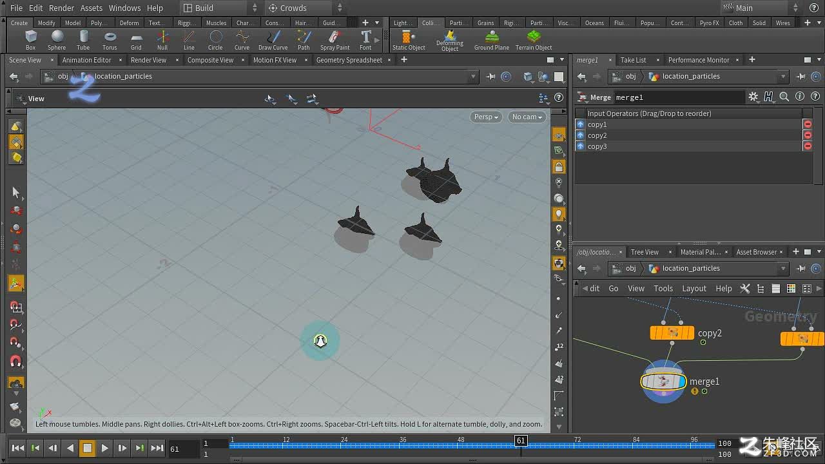Select the Path shelf tool

304,40
